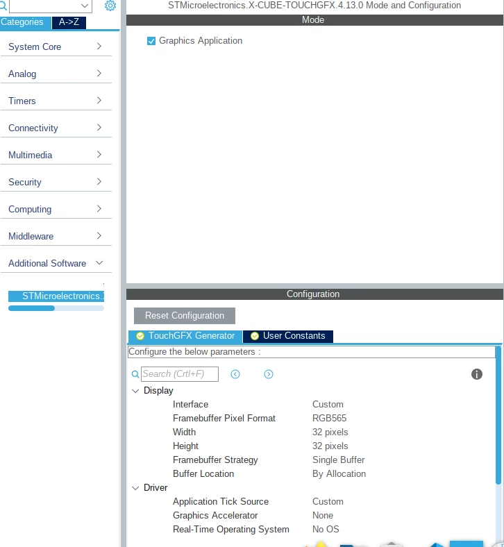504x547 pixels.
Task: Open the TouchGFX Generator tab
Action: click(185, 336)
